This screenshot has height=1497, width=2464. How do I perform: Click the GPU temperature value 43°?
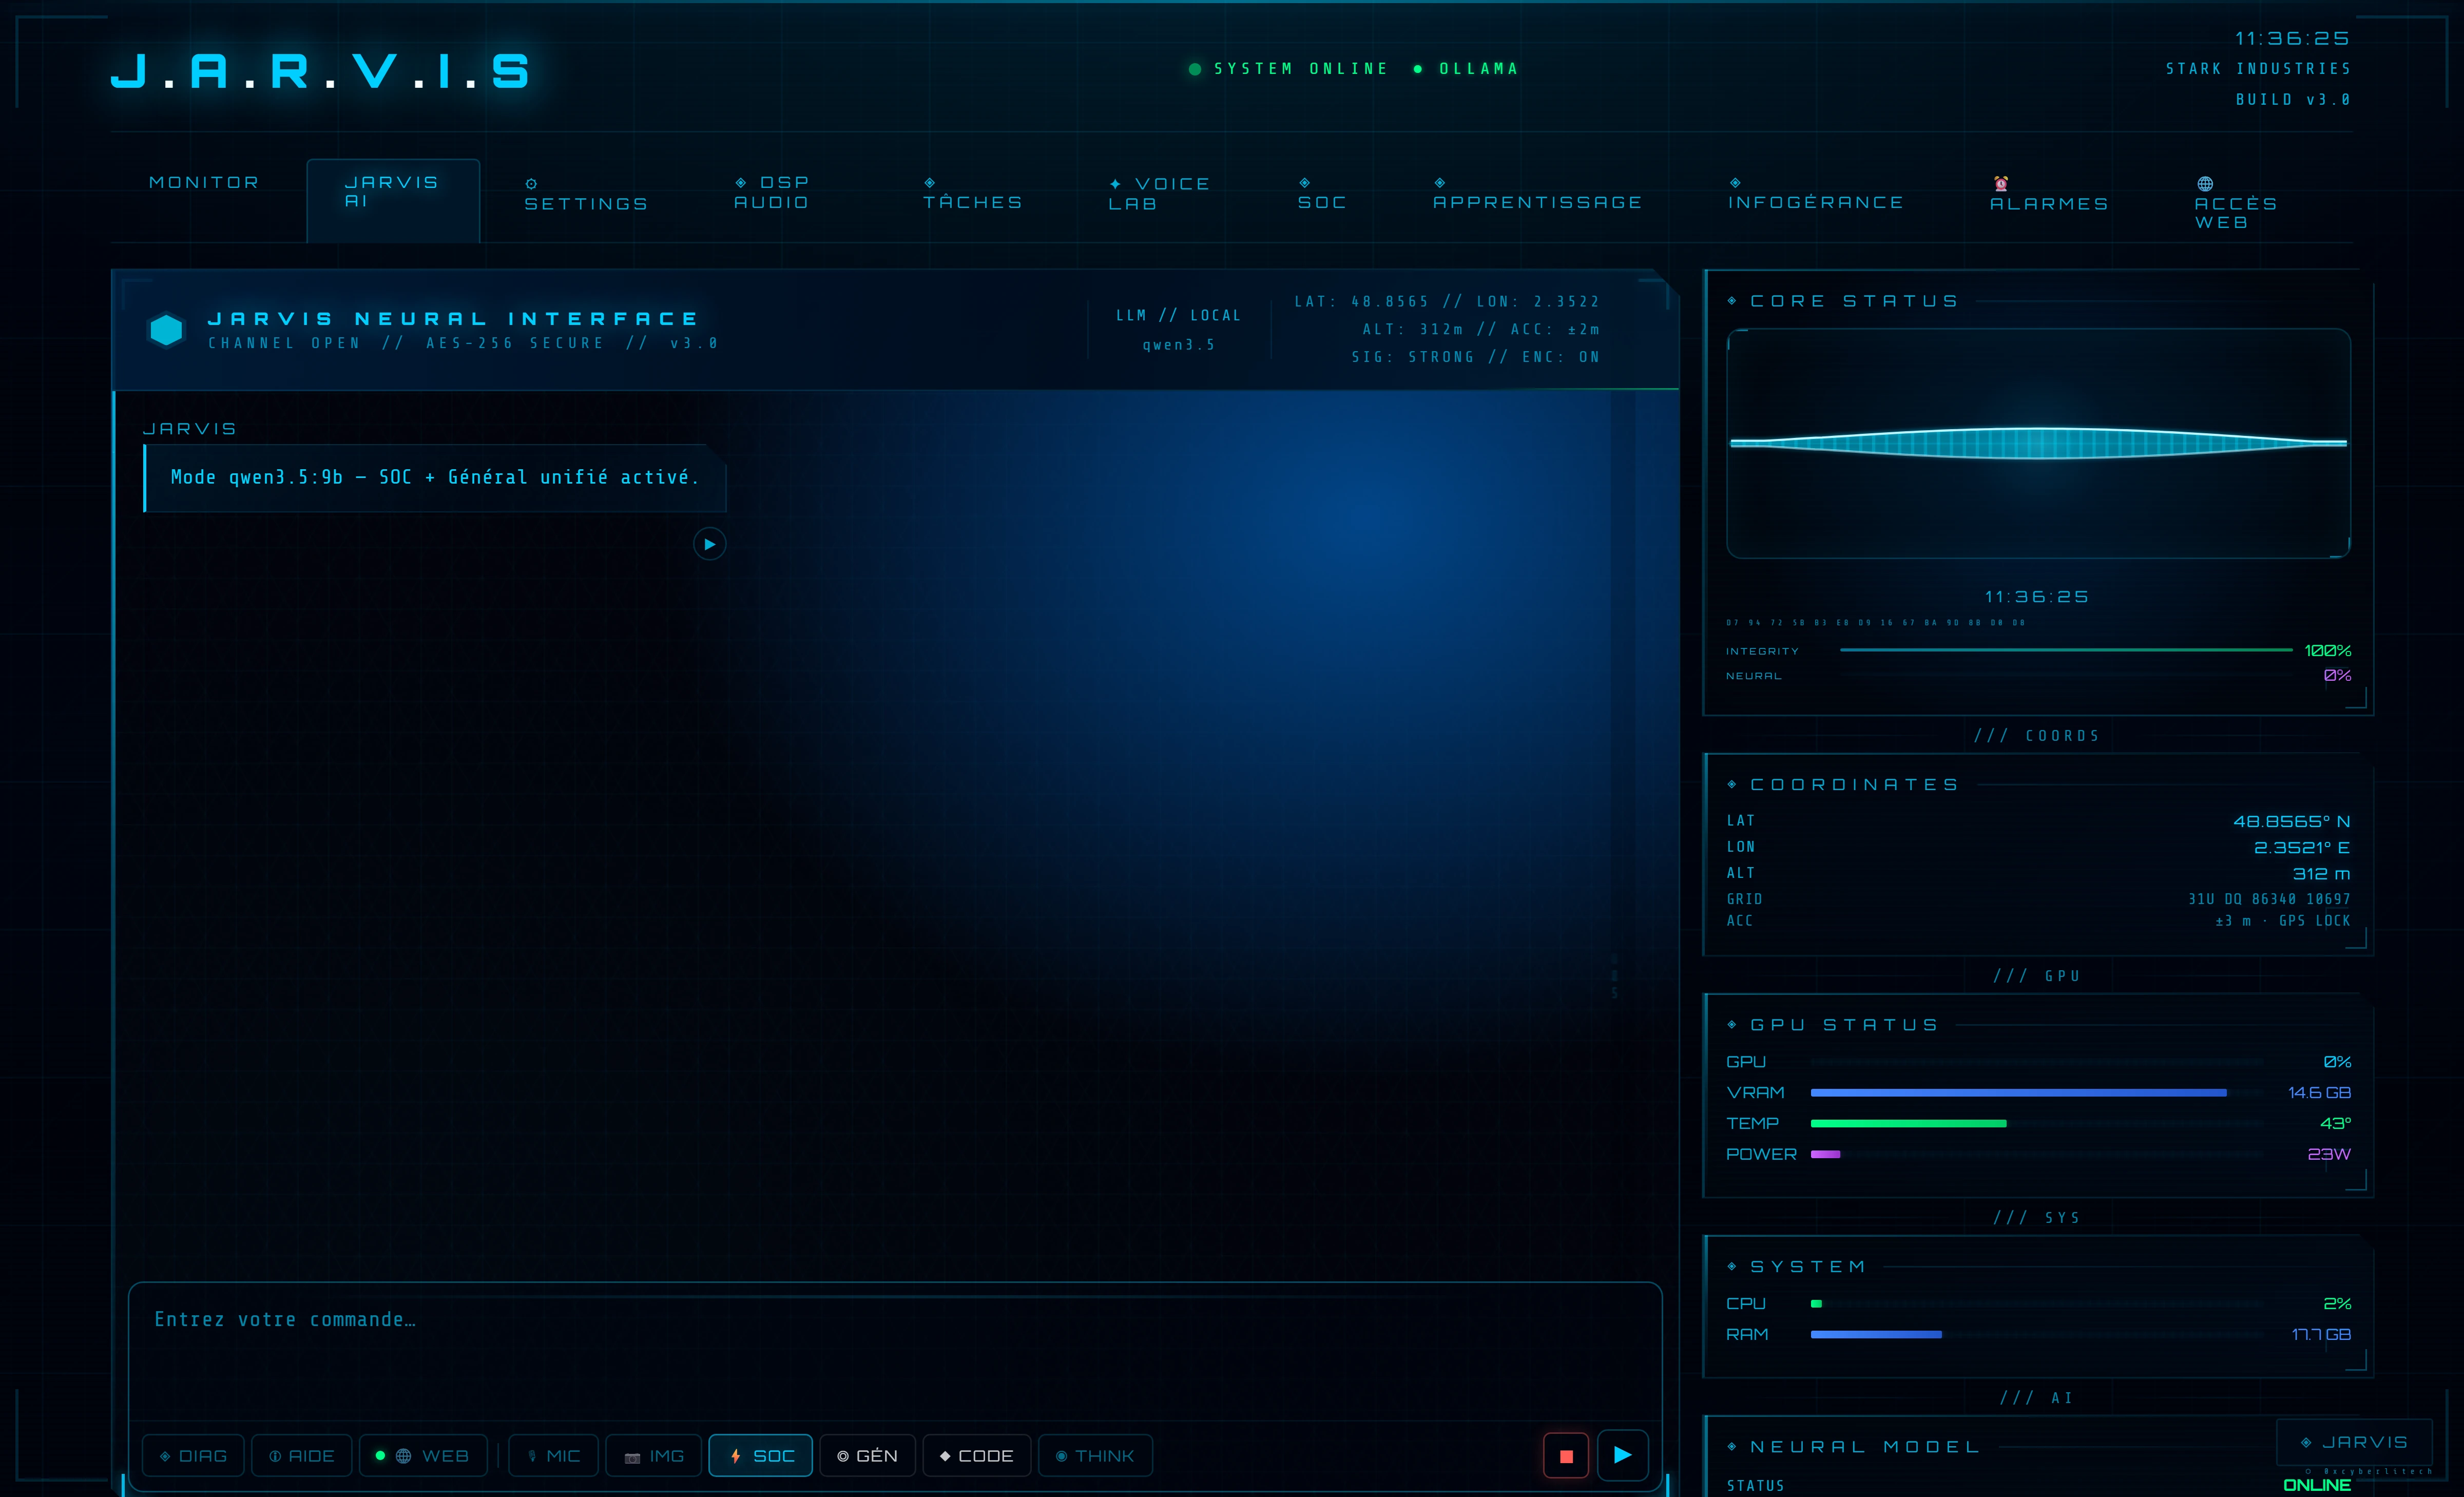[x=2335, y=1123]
